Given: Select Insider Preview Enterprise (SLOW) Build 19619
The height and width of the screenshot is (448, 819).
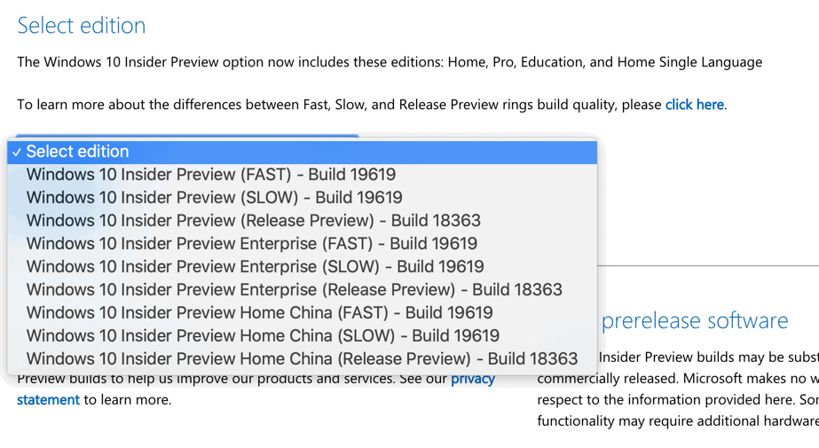Looking at the screenshot, I should [302, 267].
